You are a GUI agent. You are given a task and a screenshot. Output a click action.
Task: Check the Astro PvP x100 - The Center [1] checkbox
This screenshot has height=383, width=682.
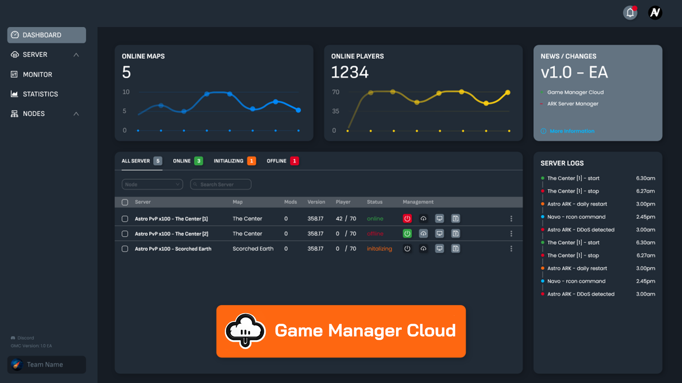click(x=125, y=219)
